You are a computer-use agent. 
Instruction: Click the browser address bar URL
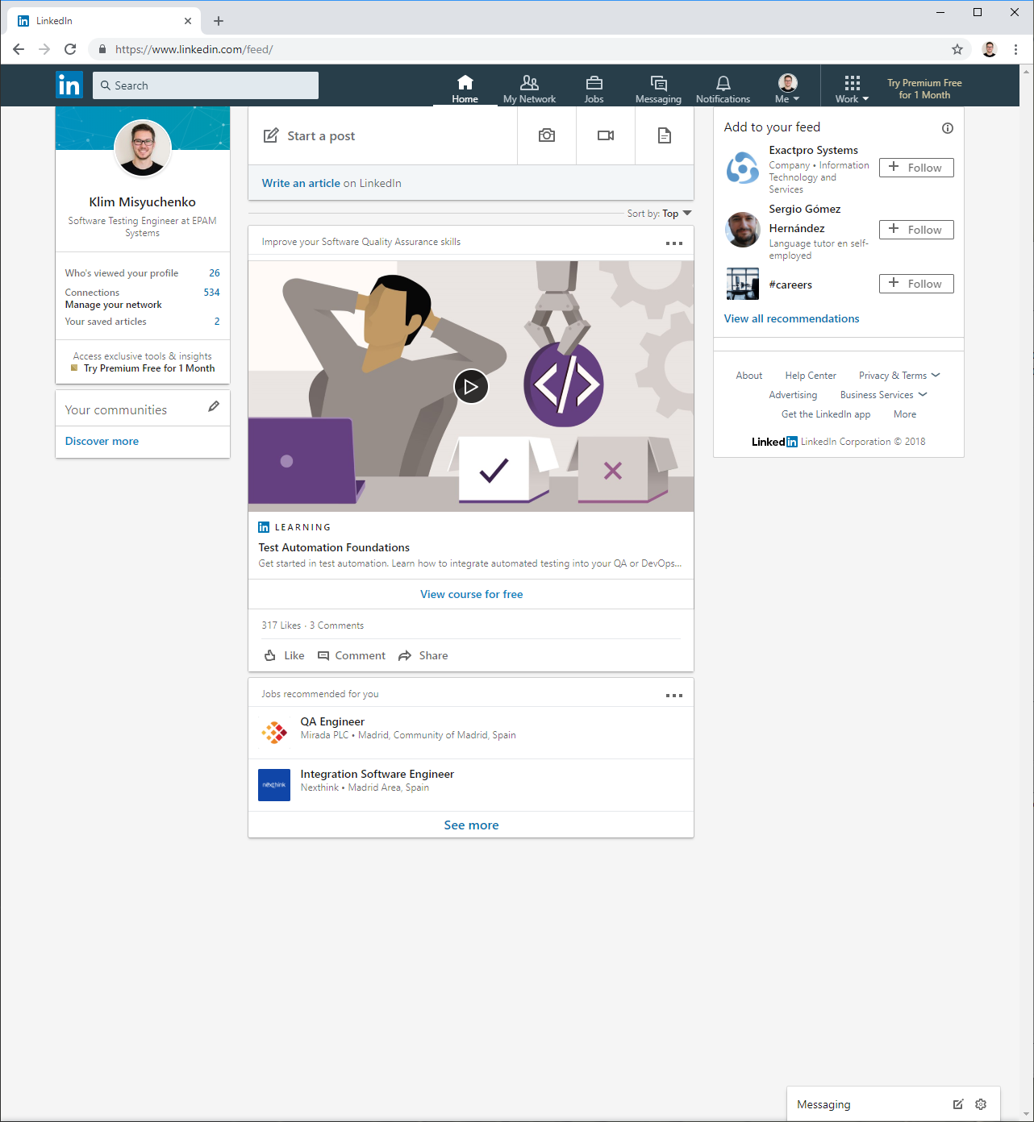[x=194, y=49]
